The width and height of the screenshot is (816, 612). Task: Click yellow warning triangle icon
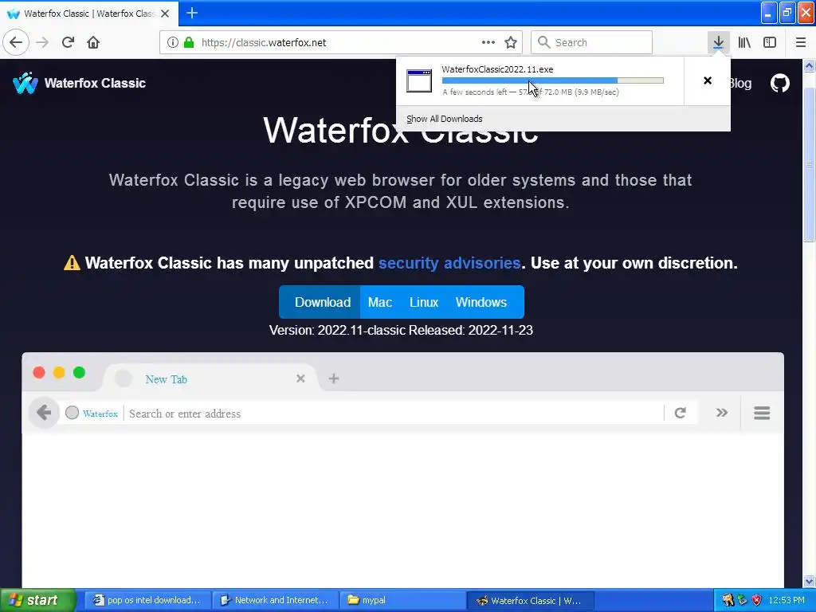point(72,263)
